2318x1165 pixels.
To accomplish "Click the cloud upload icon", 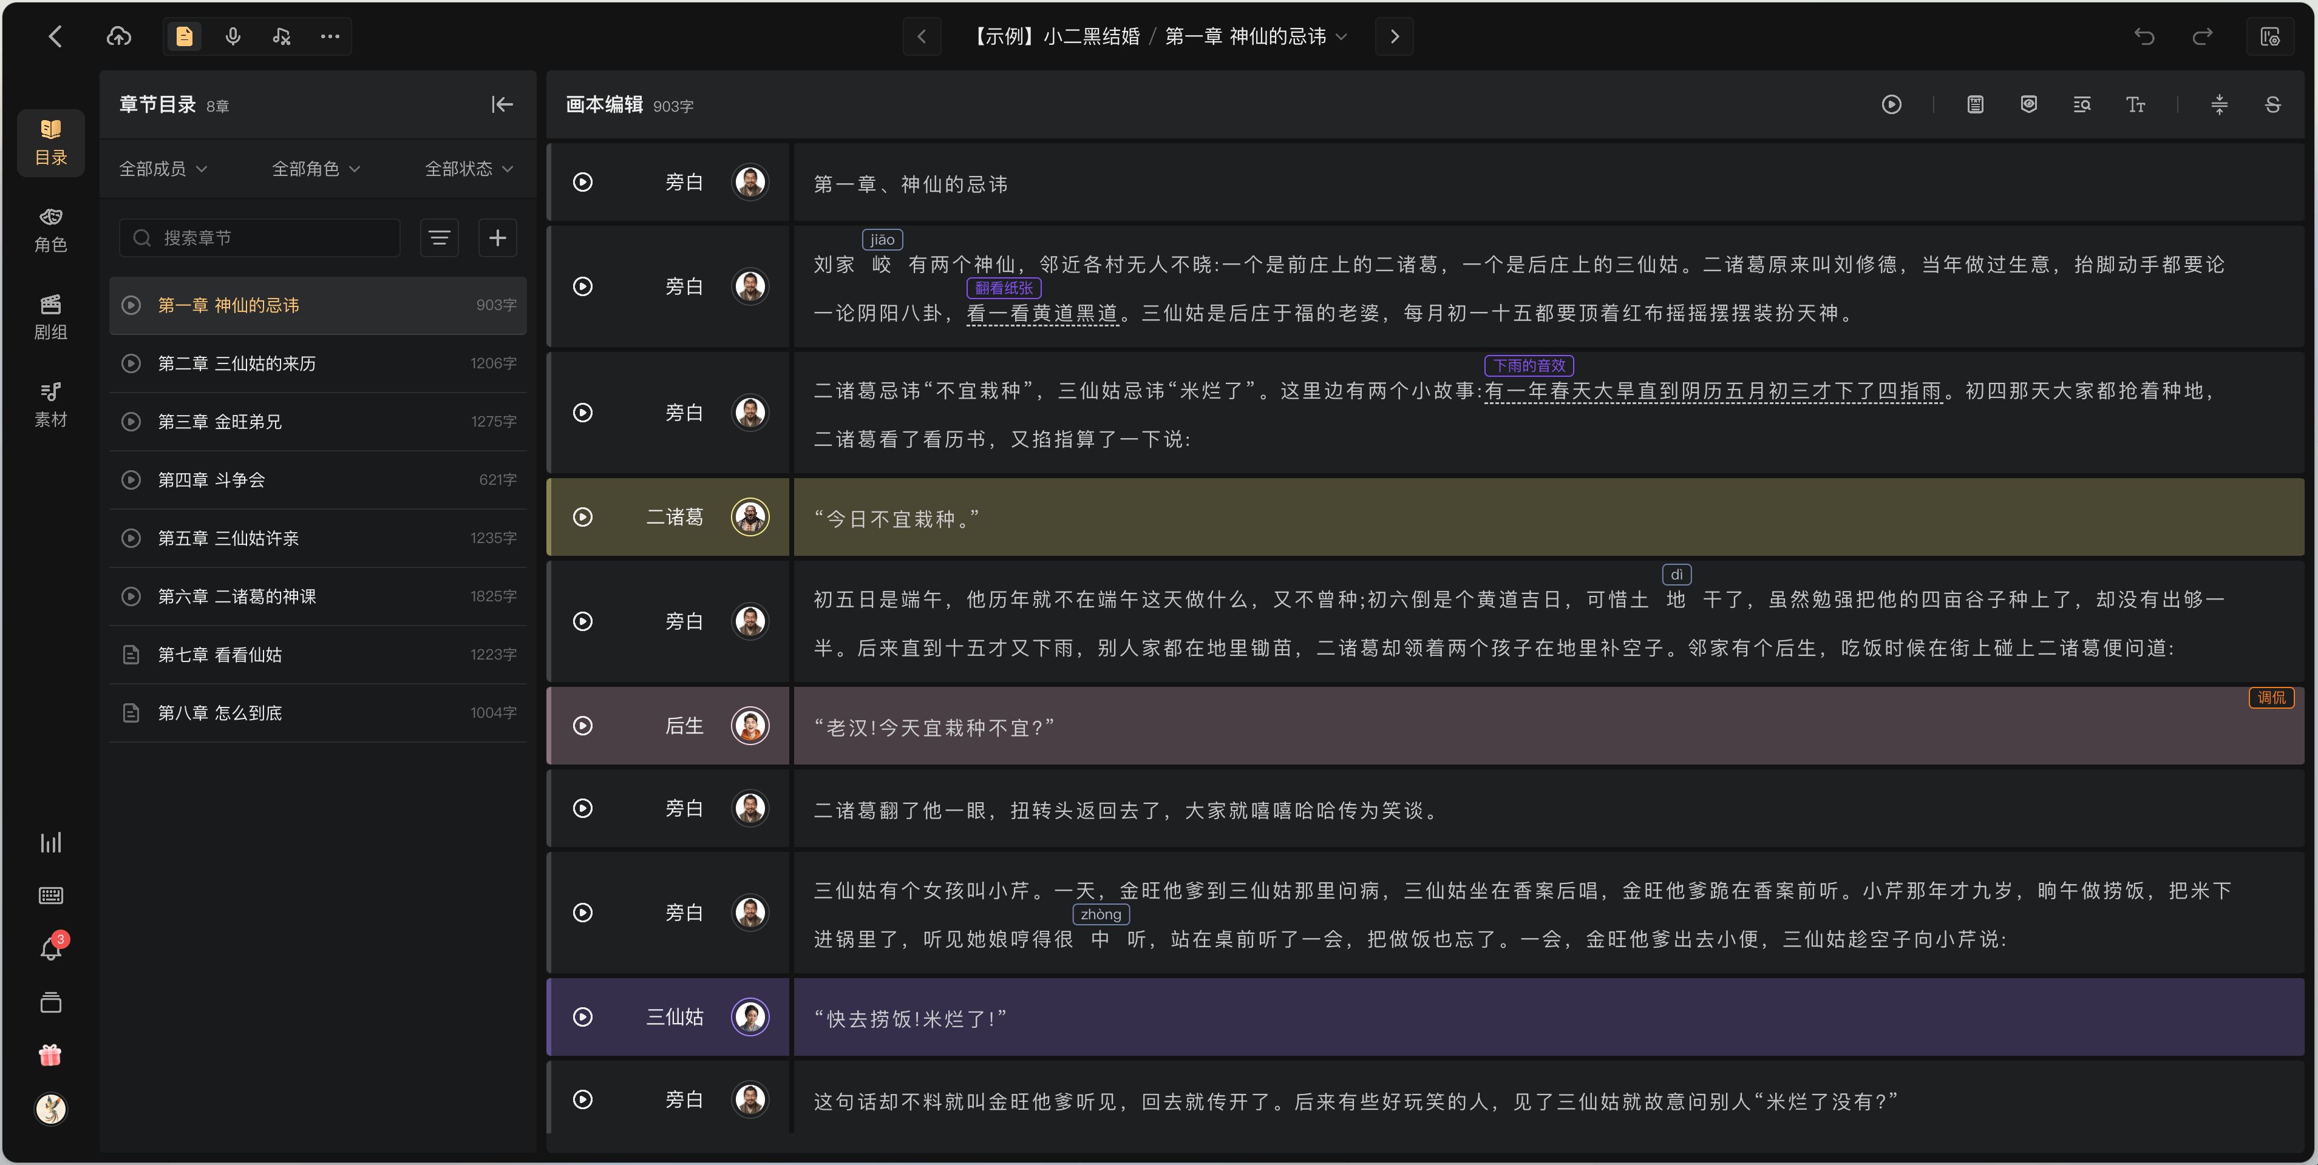I will click(x=119, y=36).
